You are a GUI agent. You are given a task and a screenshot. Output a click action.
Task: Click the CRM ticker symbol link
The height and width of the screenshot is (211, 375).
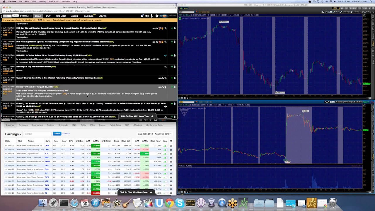pos(47,146)
